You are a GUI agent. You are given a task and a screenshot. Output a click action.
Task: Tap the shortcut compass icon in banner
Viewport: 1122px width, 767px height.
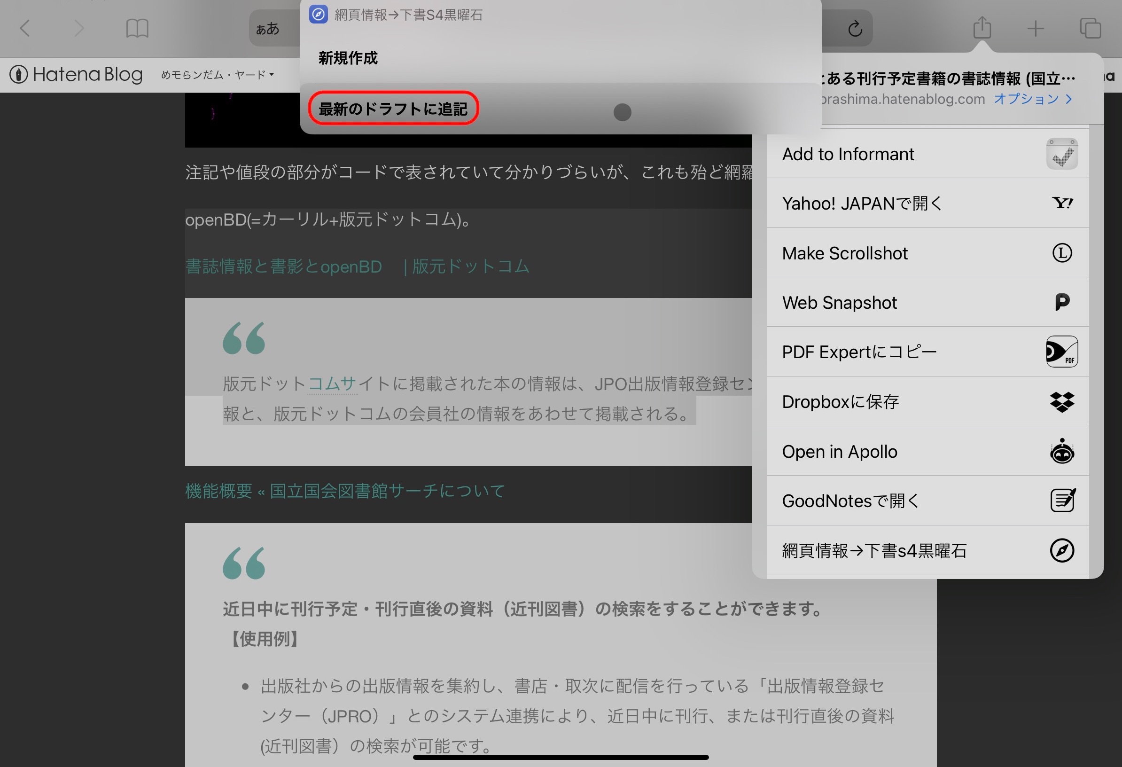(x=318, y=15)
